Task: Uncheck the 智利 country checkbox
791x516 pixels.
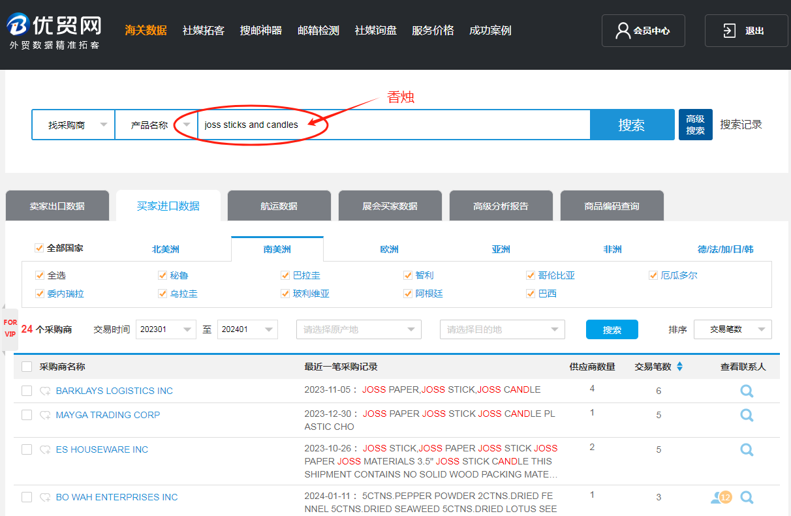Action: [x=408, y=275]
